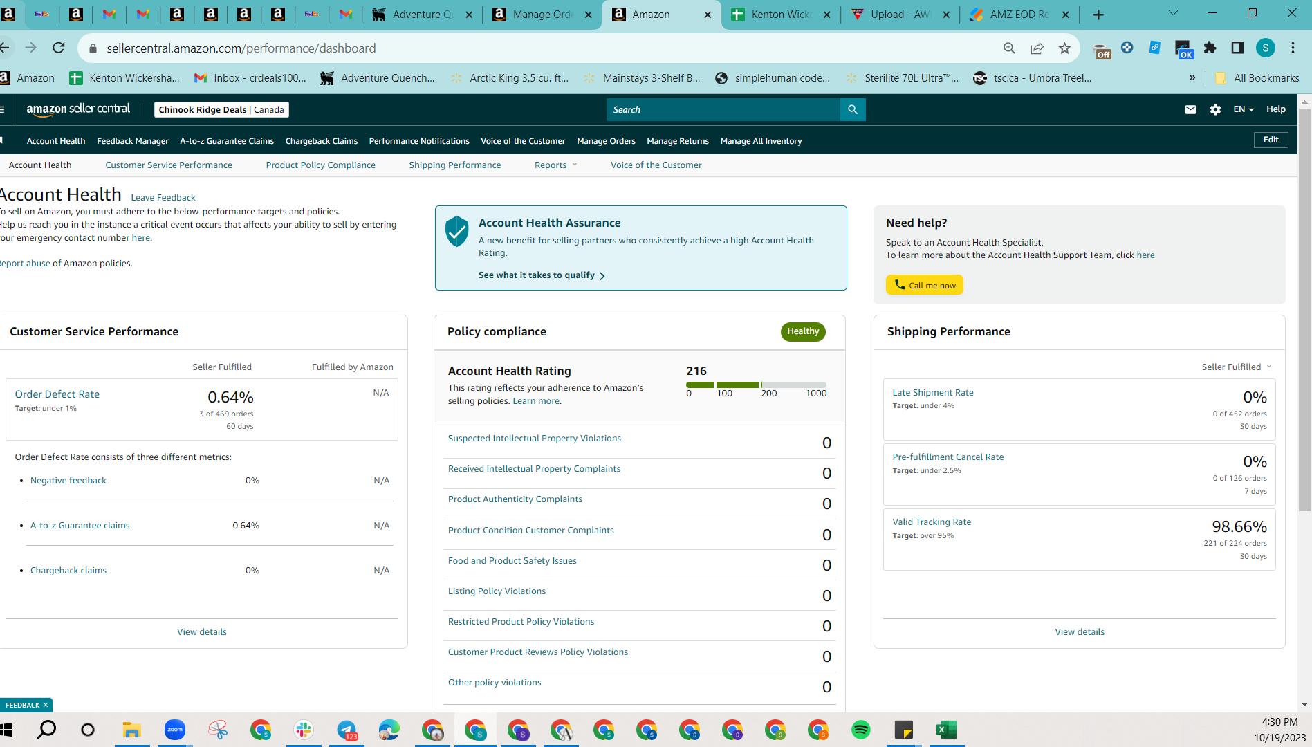Open Performance Notifications in navigation bar
Image resolution: width=1312 pixels, height=747 pixels.
[419, 141]
